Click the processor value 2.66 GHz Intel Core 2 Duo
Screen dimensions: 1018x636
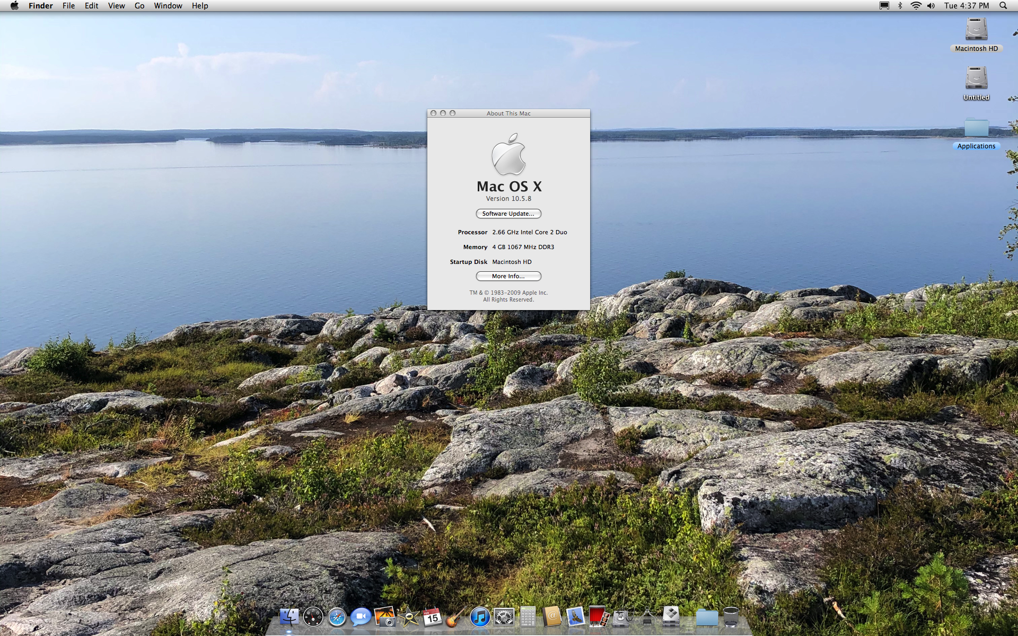pyautogui.click(x=530, y=232)
